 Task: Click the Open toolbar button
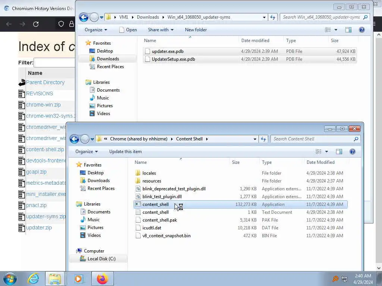click(x=128, y=30)
